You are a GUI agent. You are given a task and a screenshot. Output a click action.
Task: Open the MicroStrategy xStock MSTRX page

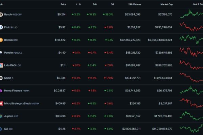click(x=22, y=103)
